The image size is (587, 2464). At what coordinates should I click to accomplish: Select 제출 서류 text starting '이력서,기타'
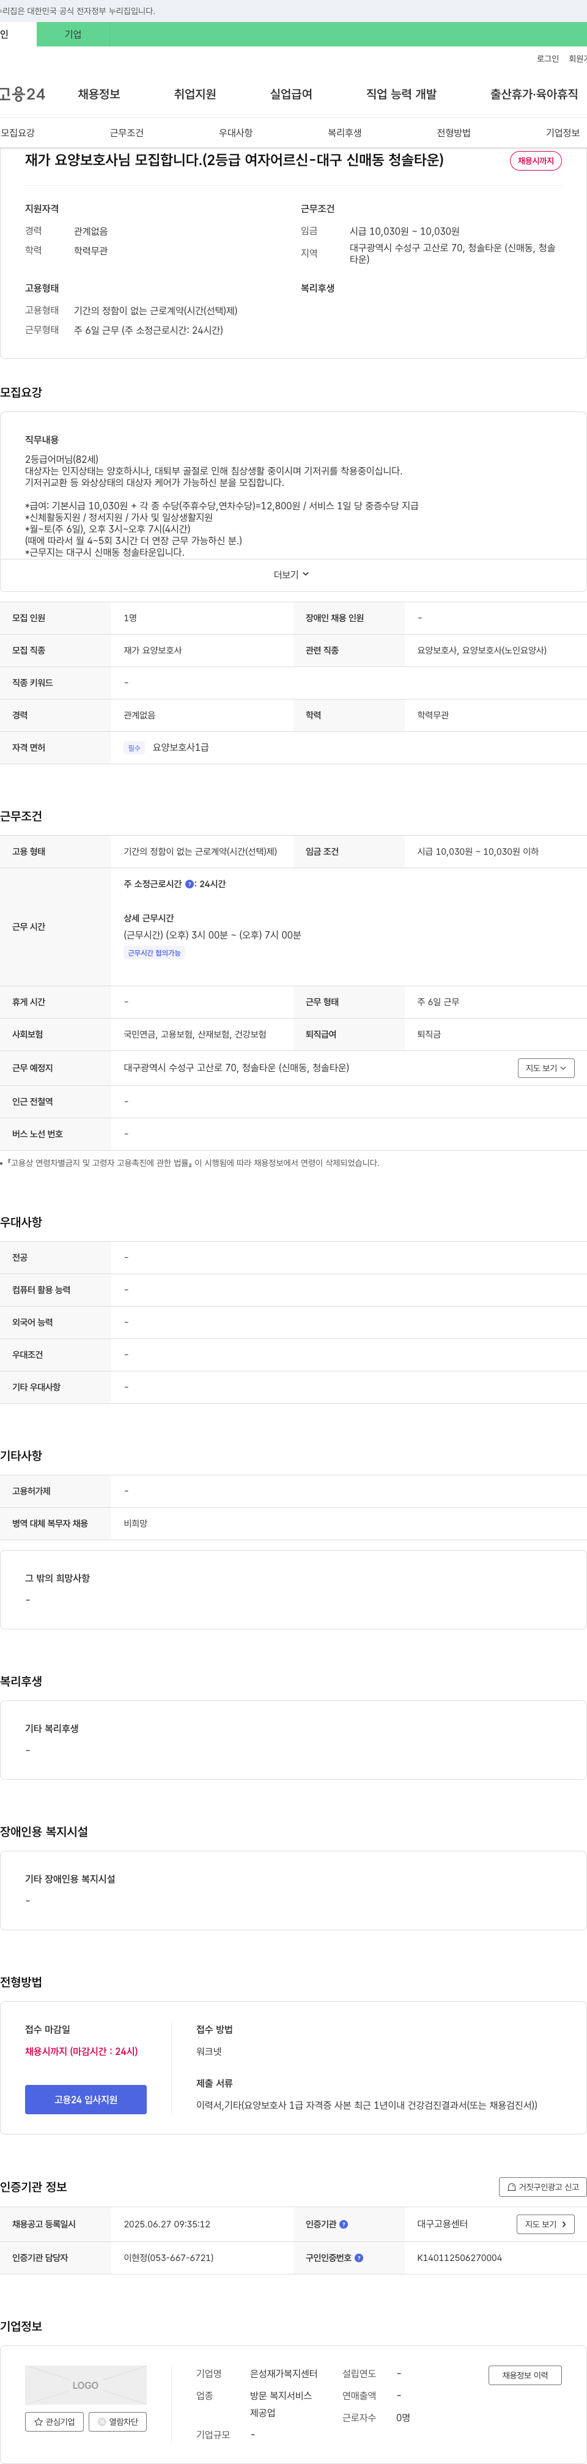point(366,2104)
